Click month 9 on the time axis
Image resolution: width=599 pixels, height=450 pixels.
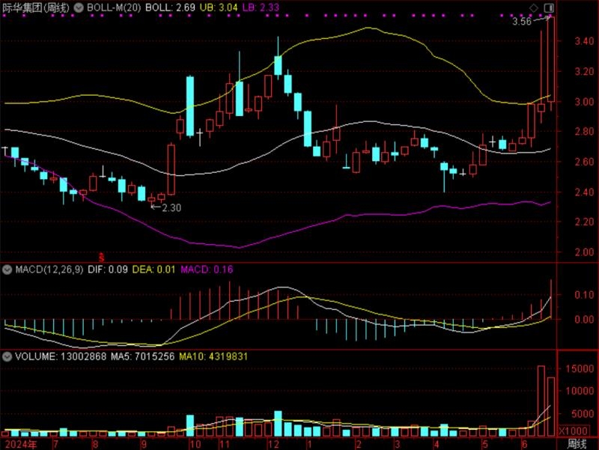144,444
